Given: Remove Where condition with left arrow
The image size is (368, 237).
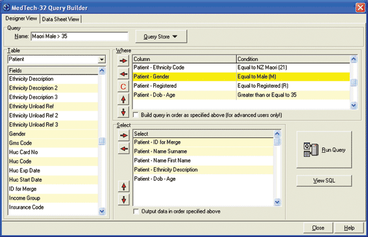Looking at the screenshot, I should (123, 75).
